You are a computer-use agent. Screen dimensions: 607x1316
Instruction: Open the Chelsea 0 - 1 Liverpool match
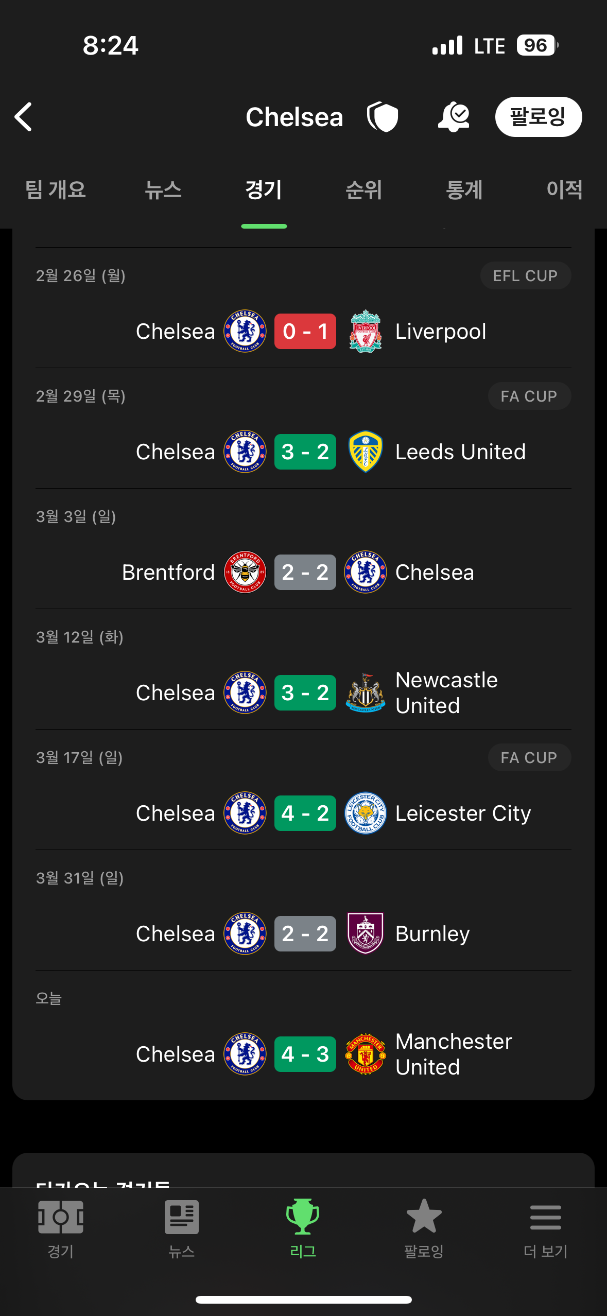click(x=305, y=332)
